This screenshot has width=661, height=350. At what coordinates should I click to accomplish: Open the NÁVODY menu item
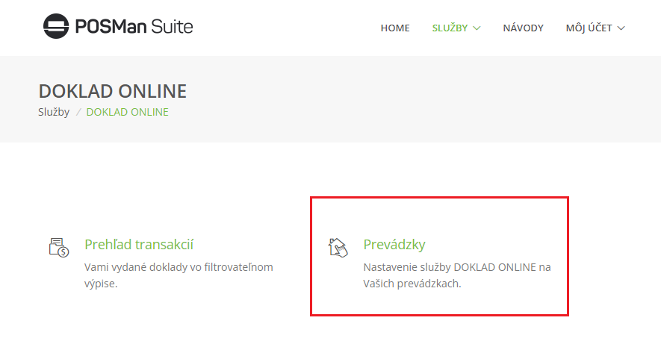tap(523, 28)
